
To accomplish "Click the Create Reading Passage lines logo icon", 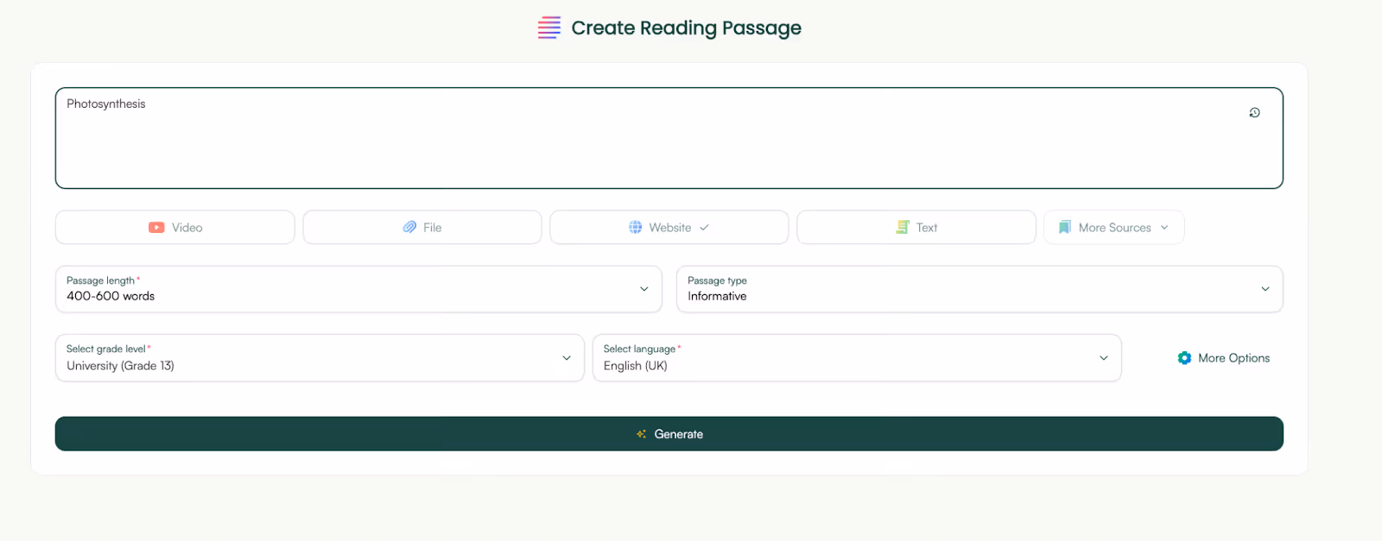I will (x=549, y=28).
